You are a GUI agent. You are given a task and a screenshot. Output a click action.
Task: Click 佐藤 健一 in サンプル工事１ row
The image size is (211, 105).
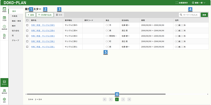tap(126, 47)
